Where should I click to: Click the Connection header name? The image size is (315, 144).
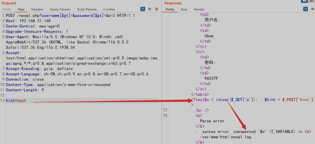pos(17,79)
